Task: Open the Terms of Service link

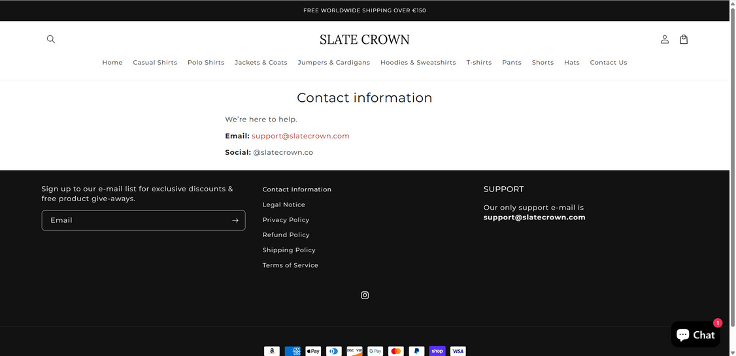Action: (290, 265)
